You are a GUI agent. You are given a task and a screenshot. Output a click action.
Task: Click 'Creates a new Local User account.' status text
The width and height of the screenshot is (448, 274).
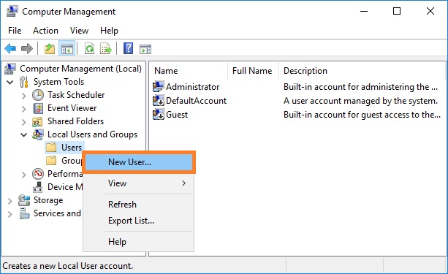(x=68, y=266)
